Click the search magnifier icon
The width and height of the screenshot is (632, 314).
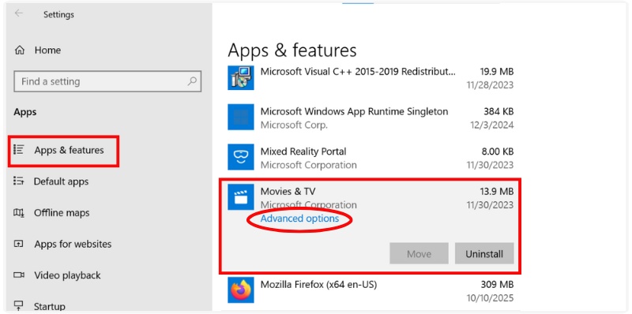pos(192,81)
